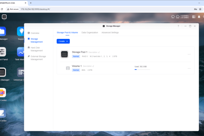Open Control Panel desktop icon
The image size is (204, 136).
[3, 52]
